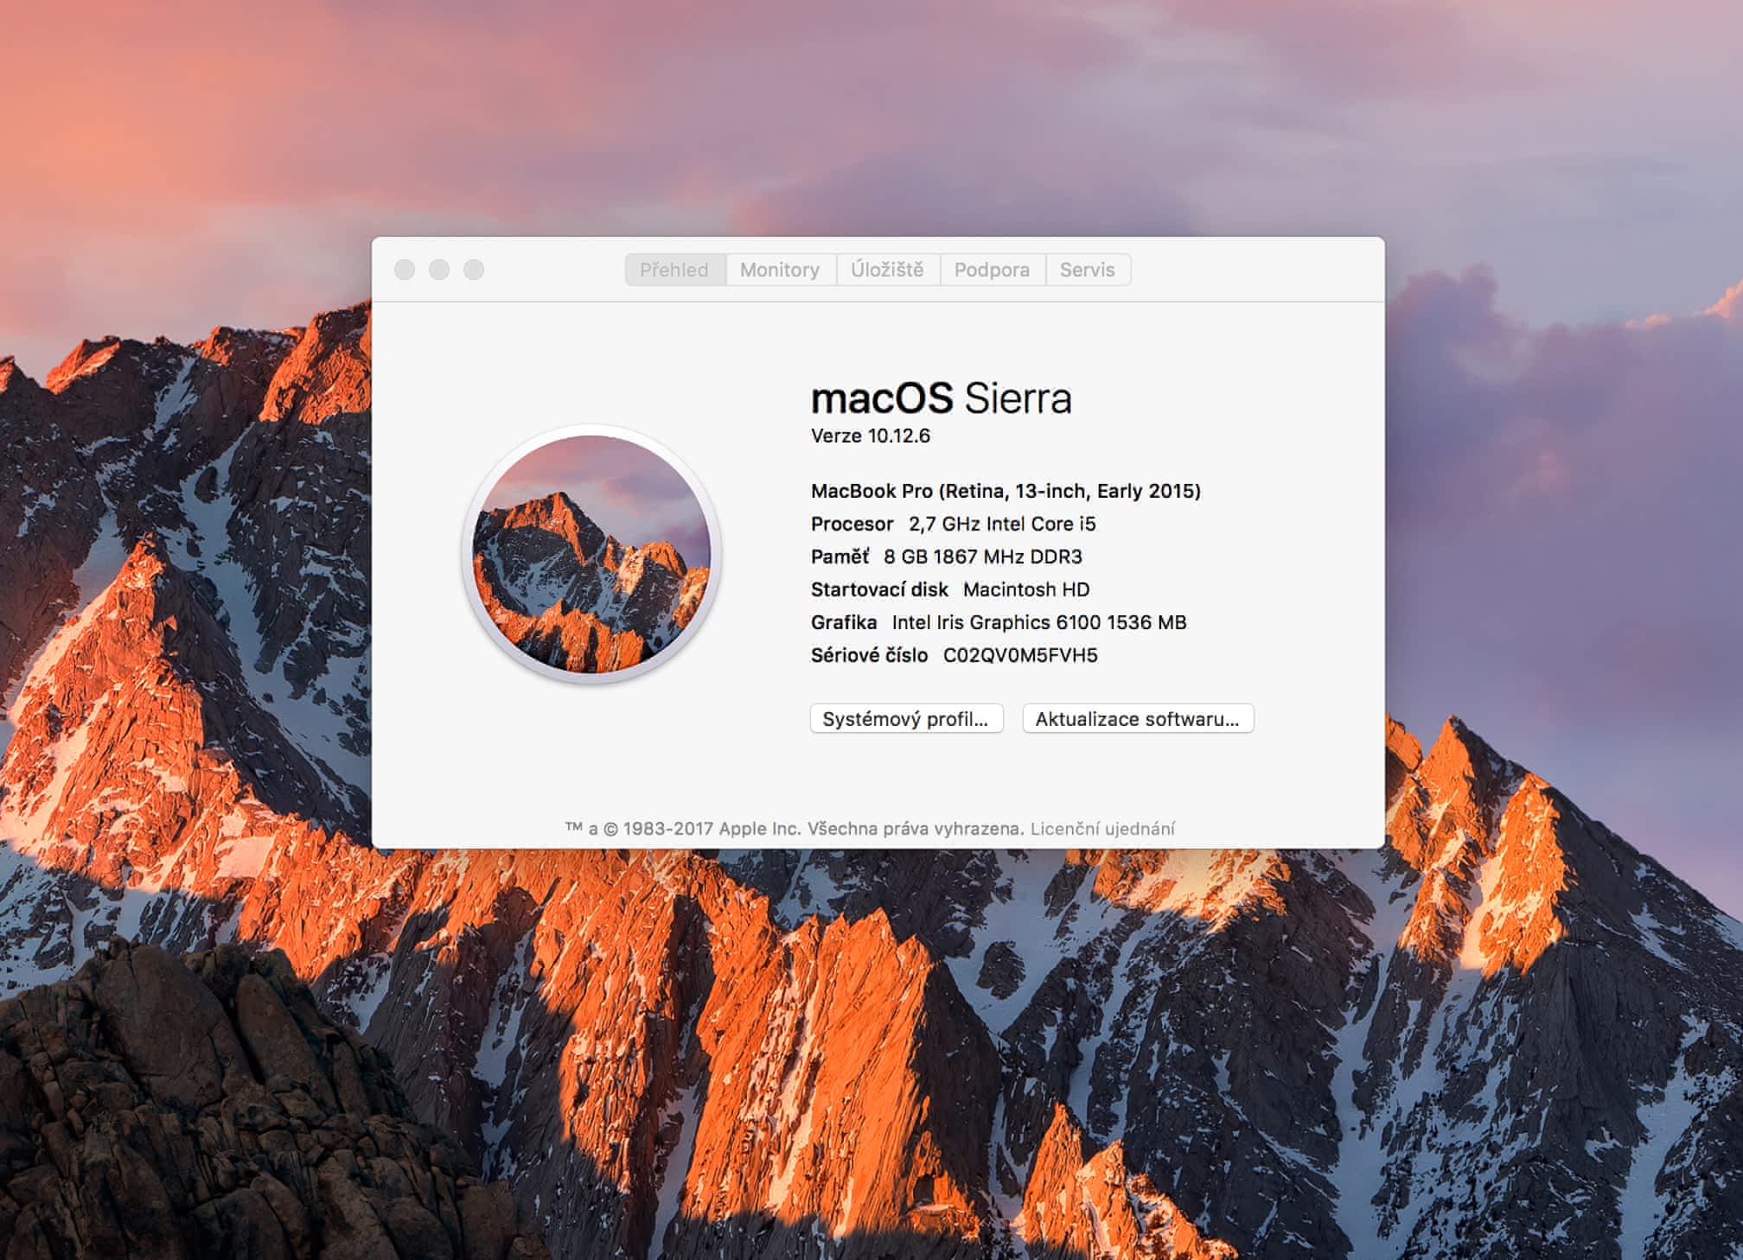Click the serial number C02QV0M5FVH5
1743x1260 pixels.
1020,656
